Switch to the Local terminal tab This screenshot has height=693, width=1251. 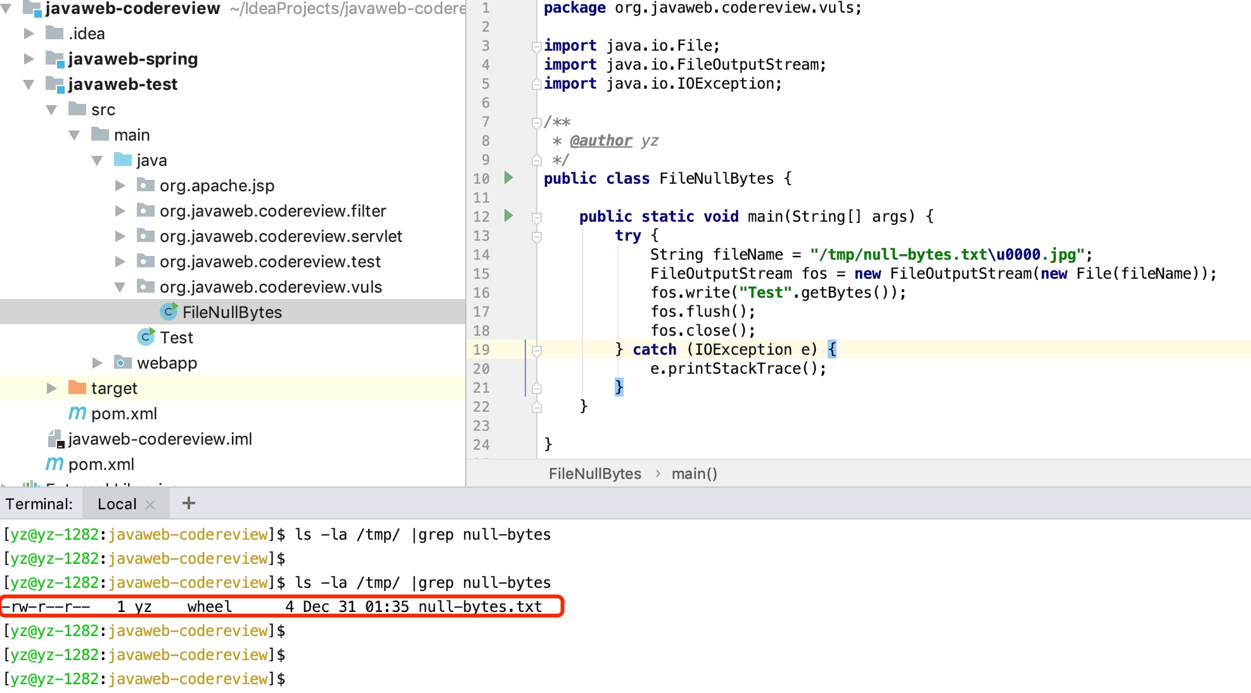[117, 504]
